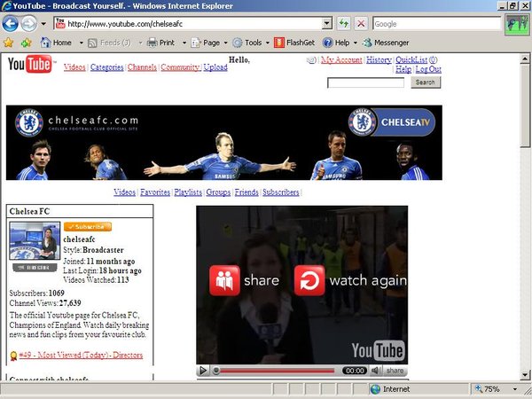Go back with the browser Back arrow
The image size is (532, 399).
click(10, 24)
